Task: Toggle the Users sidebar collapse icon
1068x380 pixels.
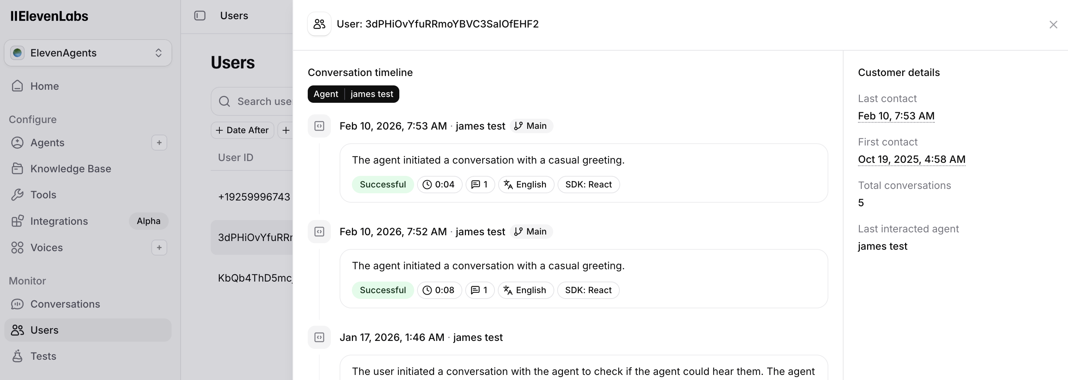Action: coord(200,15)
